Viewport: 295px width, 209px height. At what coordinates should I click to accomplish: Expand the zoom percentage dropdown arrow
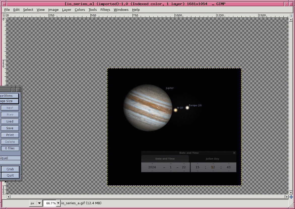click(x=58, y=203)
